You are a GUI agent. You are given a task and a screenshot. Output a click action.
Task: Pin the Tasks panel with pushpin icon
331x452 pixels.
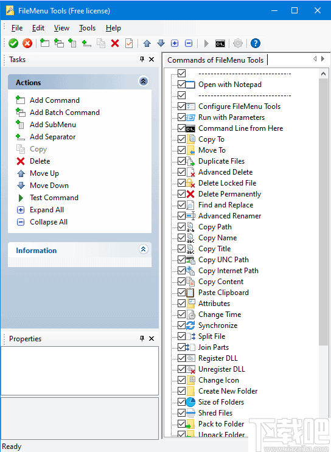pos(142,60)
